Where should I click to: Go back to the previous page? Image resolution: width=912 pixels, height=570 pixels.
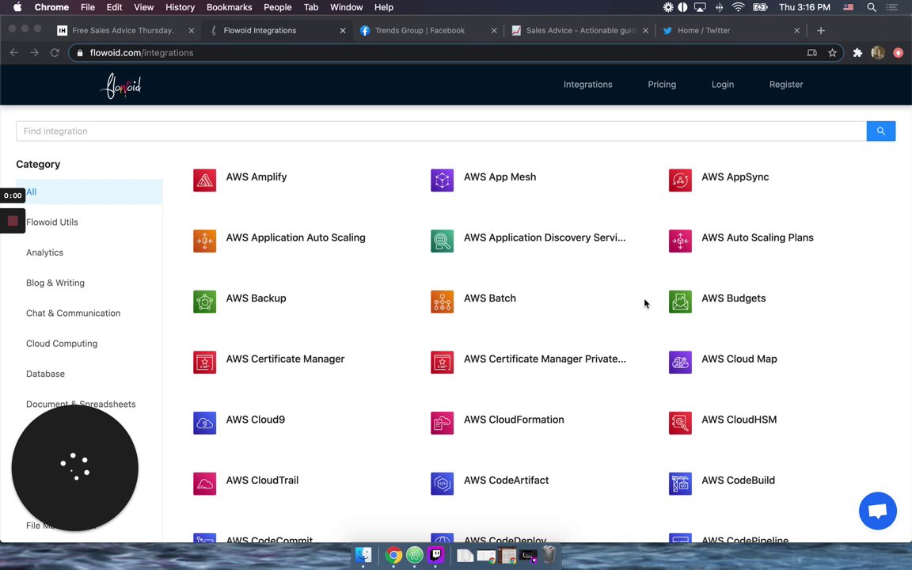(x=14, y=52)
